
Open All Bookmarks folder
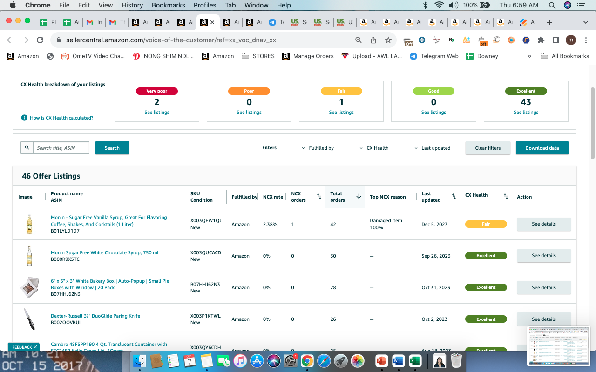point(565,56)
